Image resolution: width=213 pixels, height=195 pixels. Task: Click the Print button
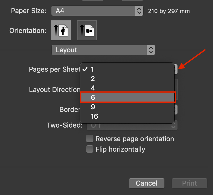point(189,183)
